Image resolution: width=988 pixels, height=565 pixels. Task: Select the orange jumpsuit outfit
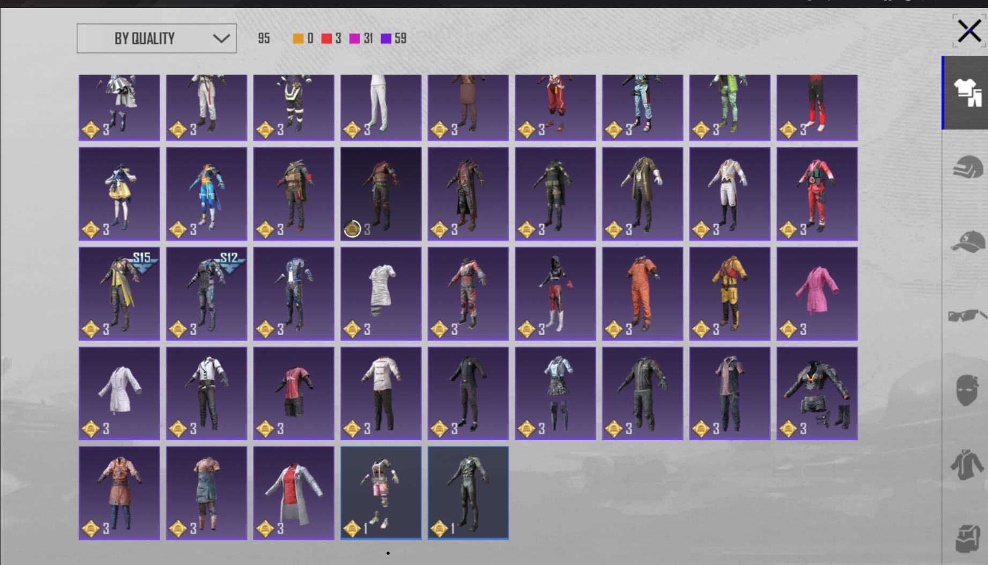(643, 293)
